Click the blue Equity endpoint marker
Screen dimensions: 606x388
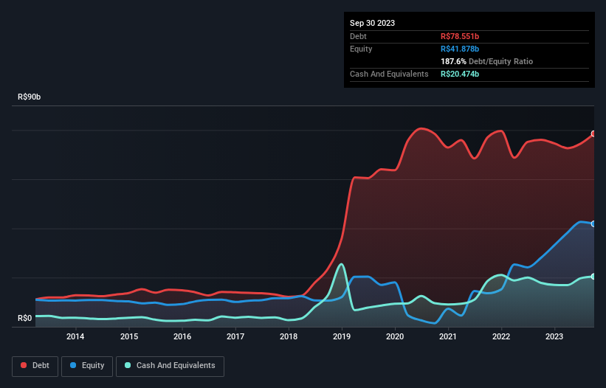point(593,224)
